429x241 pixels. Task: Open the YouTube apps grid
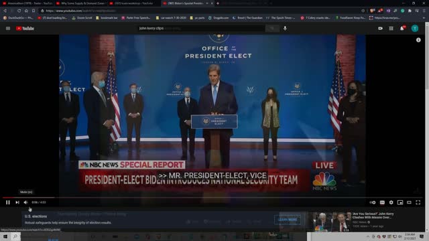(x=391, y=28)
